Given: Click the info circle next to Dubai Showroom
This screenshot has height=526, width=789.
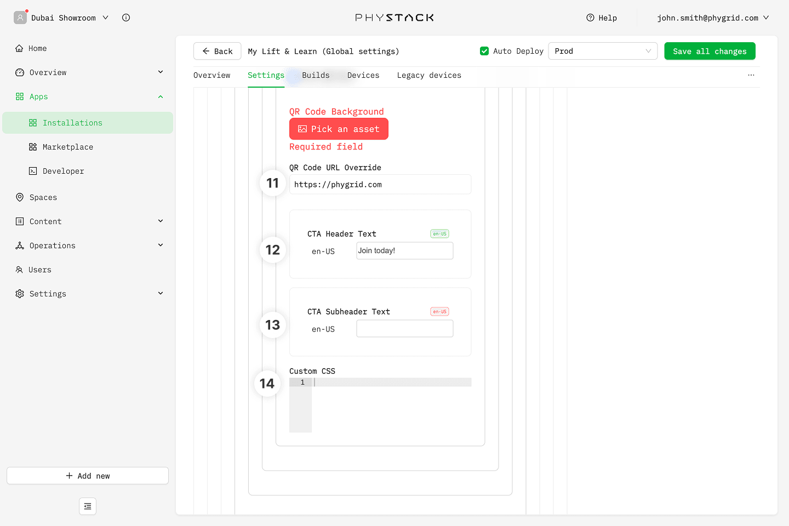Looking at the screenshot, I should point(126,18).
